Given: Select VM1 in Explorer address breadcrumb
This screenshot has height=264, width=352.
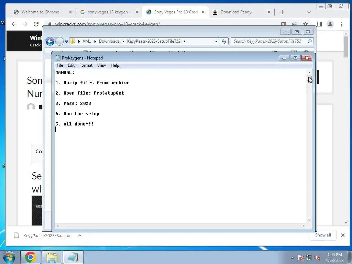Looking at the screenshot, I should [87, 41].
